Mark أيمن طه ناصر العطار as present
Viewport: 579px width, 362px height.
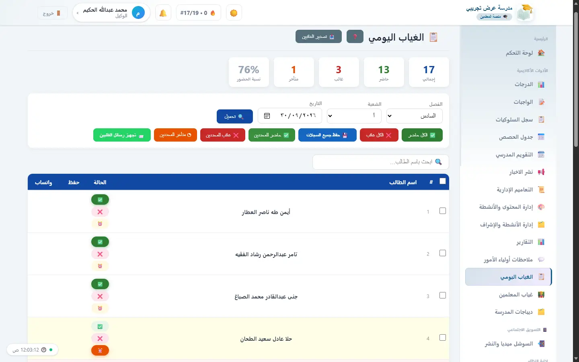pyautogui.click(x=100, y=200)
